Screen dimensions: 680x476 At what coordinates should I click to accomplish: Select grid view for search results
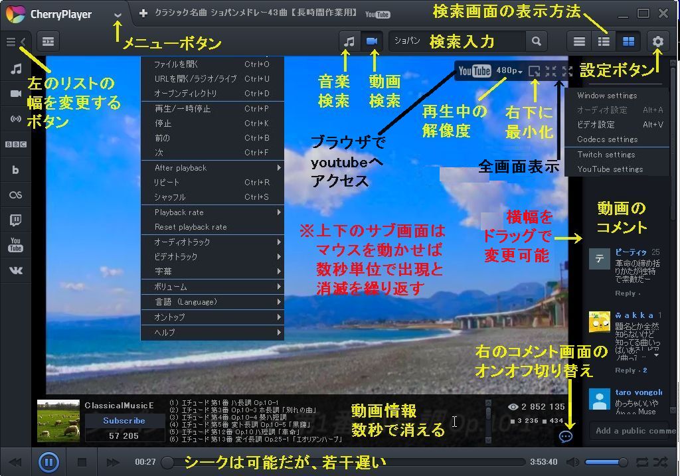(628, 42)
